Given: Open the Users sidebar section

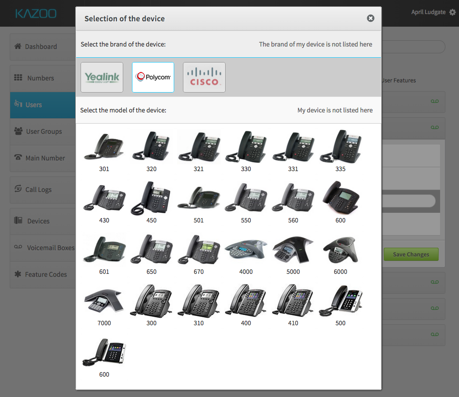Looking at the screenshot, I should (43, 105).
